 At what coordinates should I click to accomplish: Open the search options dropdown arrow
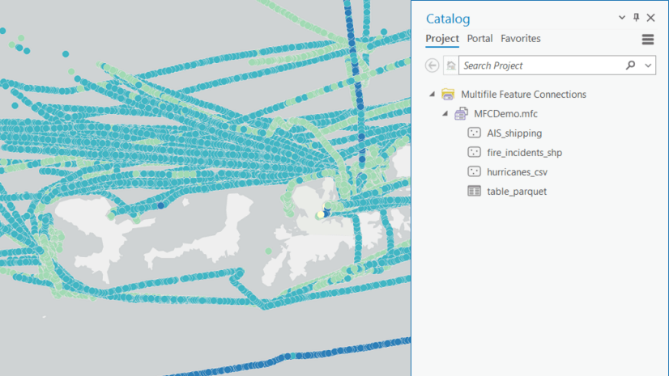tap(648, 65)
